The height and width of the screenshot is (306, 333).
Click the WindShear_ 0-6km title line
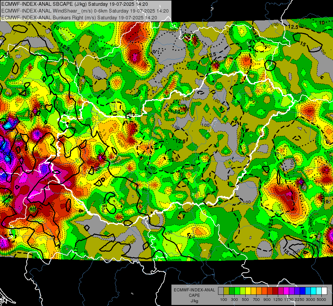pyautogui.click(x=85, y=11)
